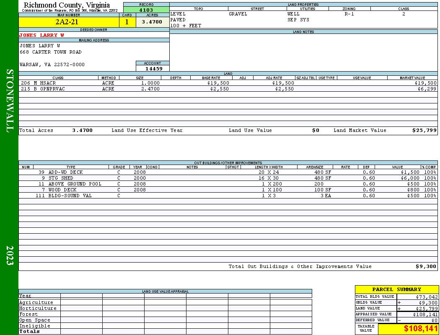Click the R-1 zoning value
This screenshot has width=440, height=335.
coord(349,14)
